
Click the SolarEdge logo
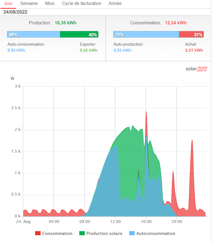pos(196,69)
